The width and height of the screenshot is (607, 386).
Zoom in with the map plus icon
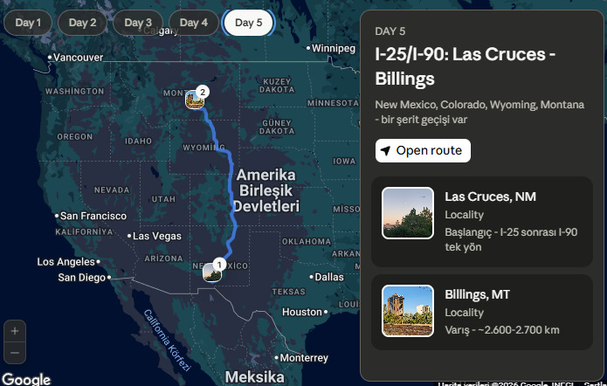(x=15, y=331)
